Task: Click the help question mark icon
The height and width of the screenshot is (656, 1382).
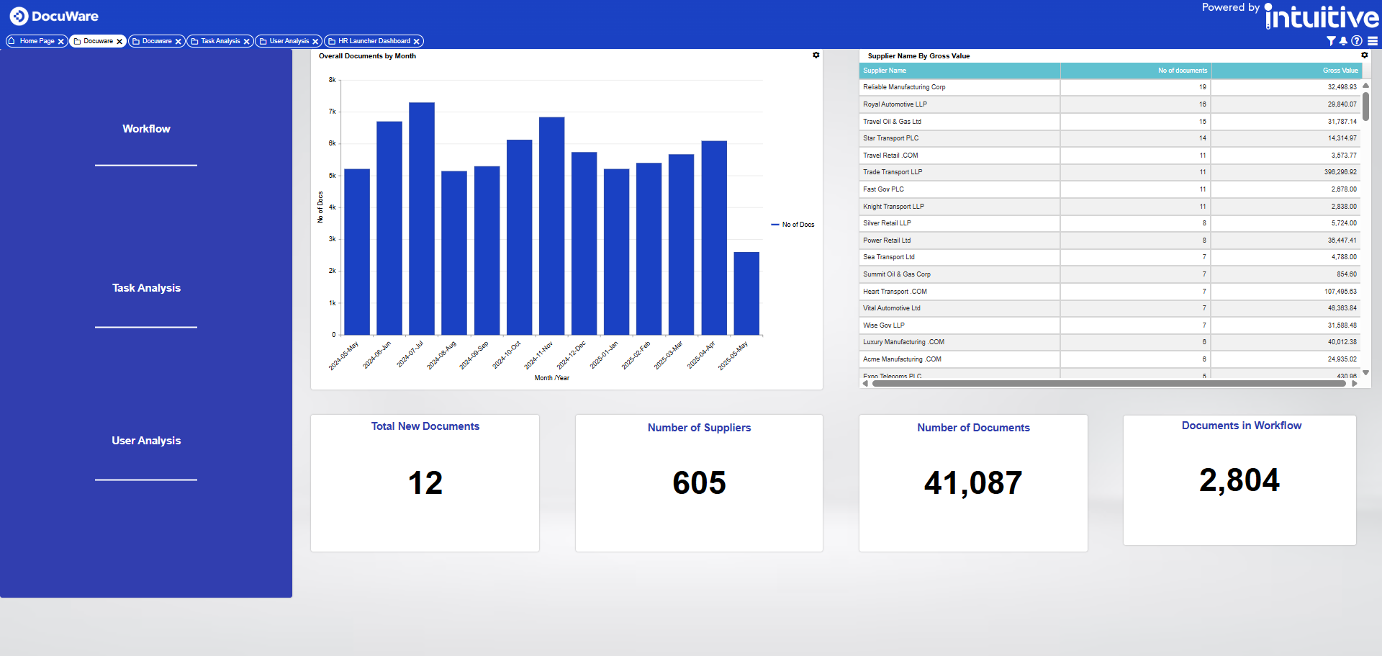Action: coord(1357,41)
